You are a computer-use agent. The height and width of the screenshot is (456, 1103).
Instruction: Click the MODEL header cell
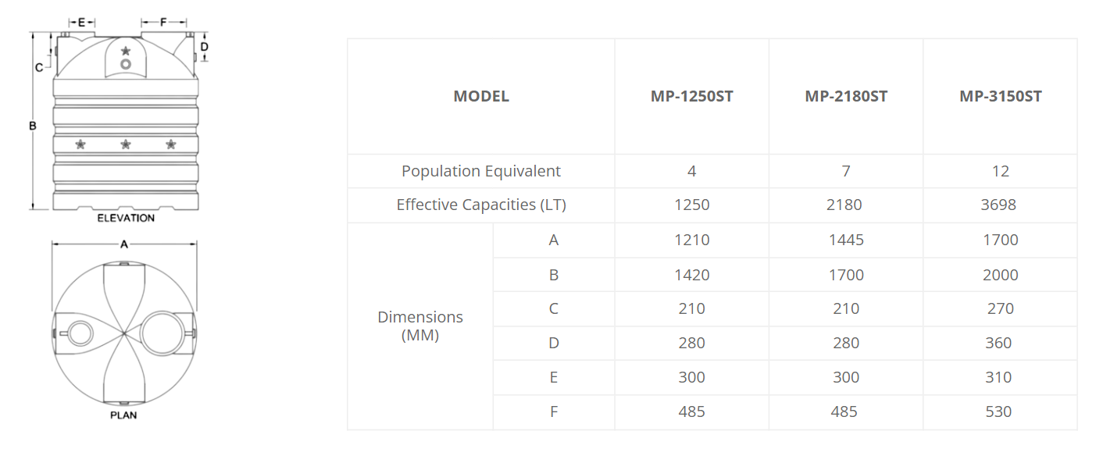[x=481, y=97]
